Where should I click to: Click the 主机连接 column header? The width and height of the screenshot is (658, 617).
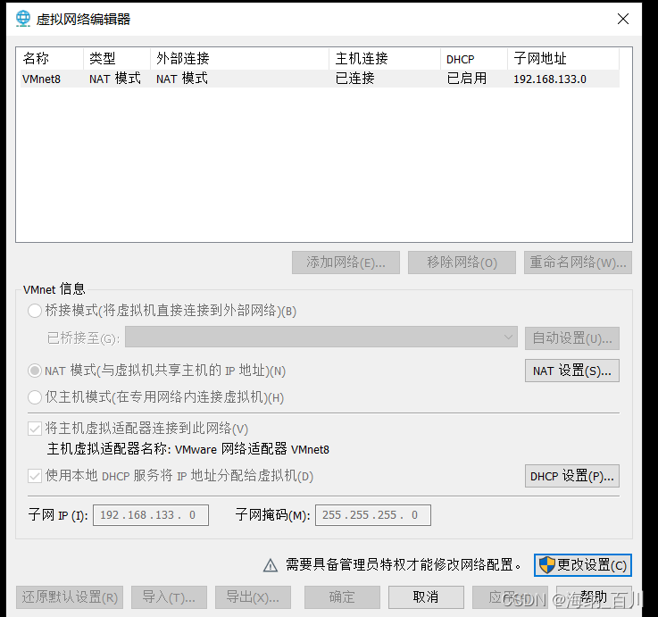[385, 58]
